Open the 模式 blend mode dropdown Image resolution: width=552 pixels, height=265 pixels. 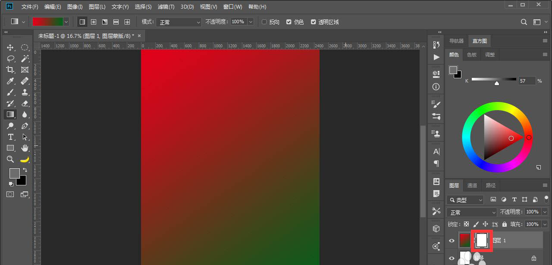point(179,22)
